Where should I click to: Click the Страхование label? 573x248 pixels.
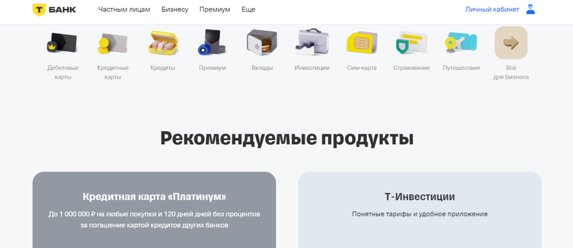(x=411, y=68)
